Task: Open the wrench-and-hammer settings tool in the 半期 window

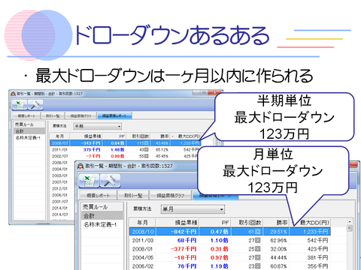Action: tap(35, 105)
